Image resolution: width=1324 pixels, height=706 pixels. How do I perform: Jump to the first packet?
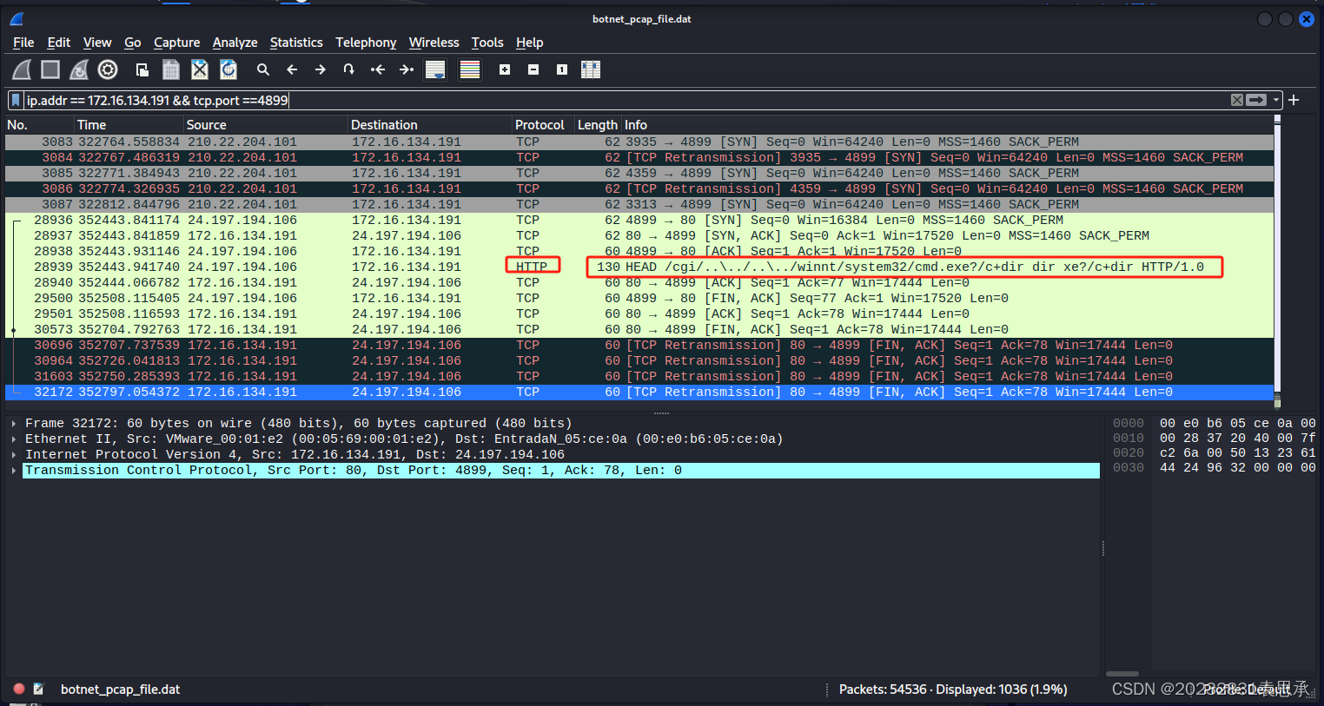[378, 69]
